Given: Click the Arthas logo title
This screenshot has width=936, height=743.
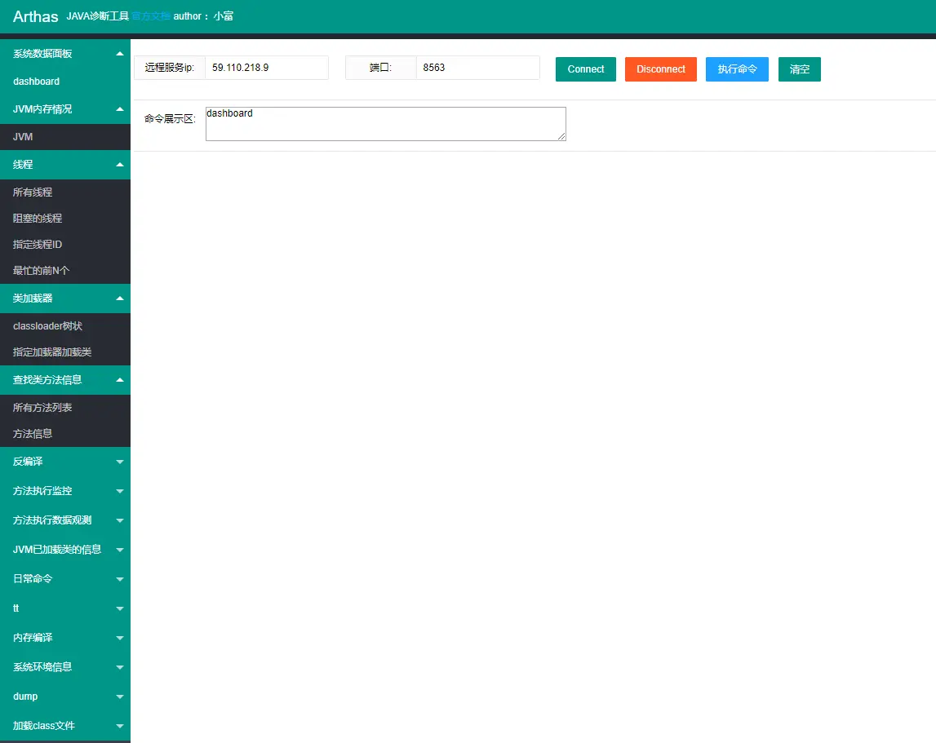Looking at the screenshot, I should coord(36,16).
